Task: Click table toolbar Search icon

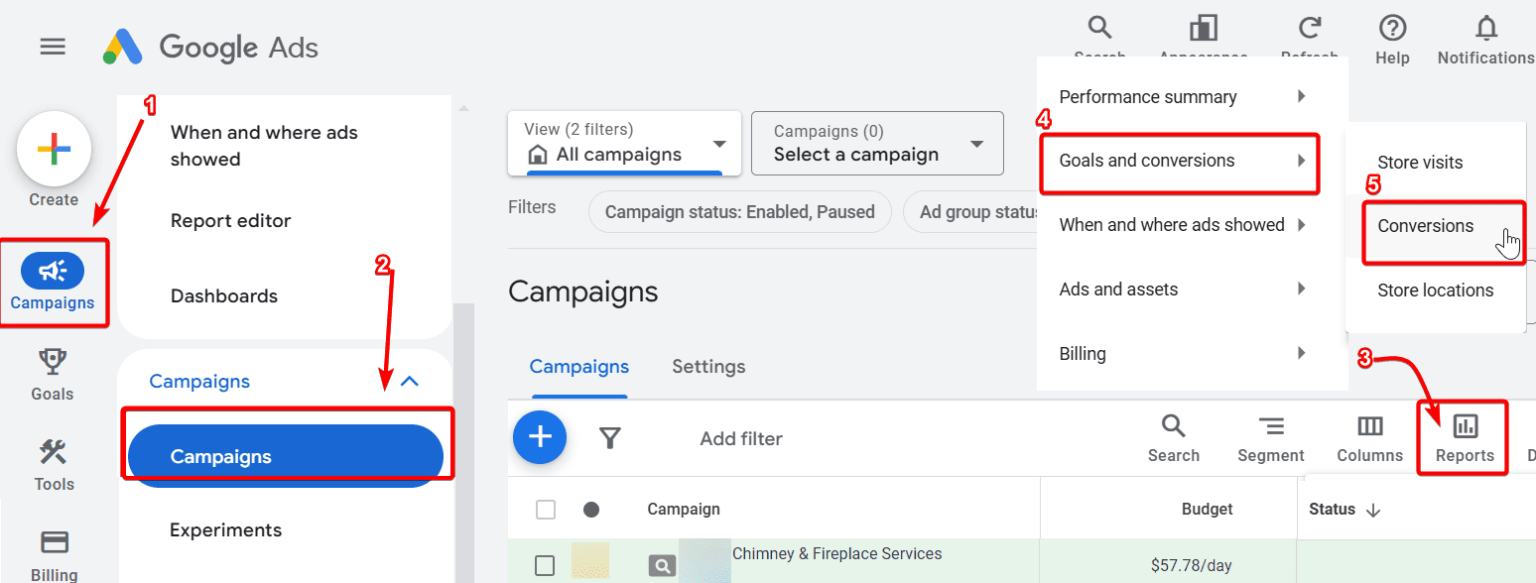Action: [1174, 438]
